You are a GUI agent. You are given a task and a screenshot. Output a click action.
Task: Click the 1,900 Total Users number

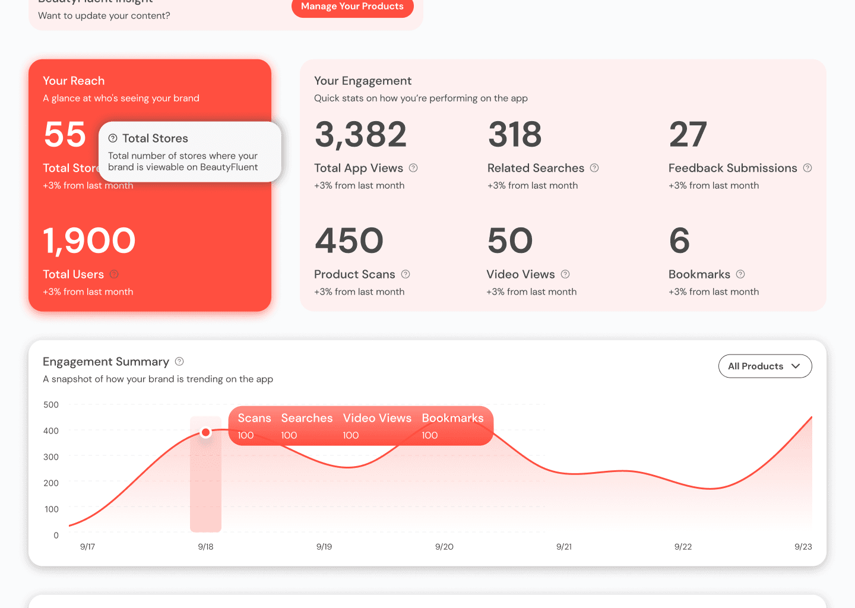(89, 240)
